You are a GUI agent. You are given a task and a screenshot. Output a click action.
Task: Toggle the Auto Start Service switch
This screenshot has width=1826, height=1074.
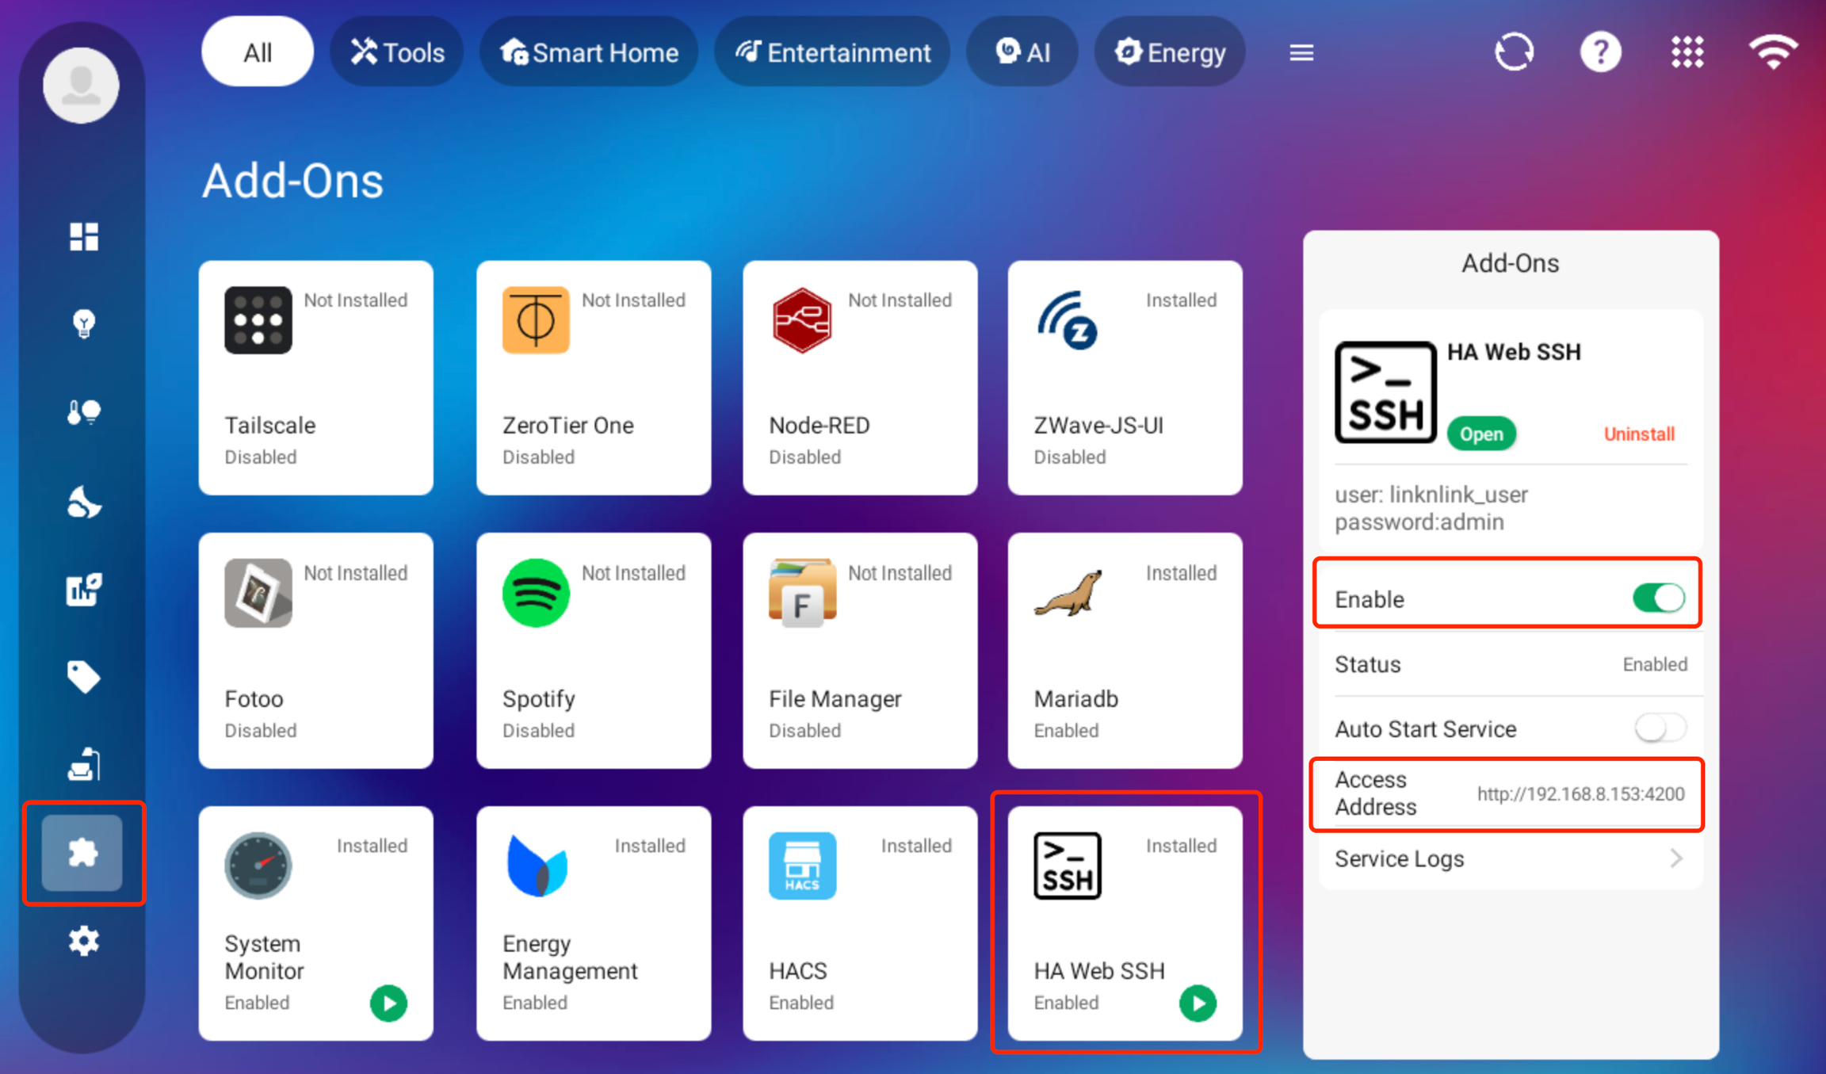1660,728
